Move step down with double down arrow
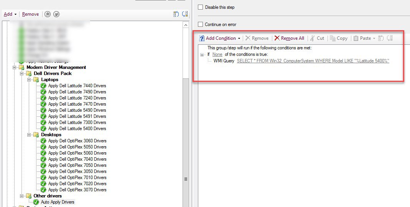The width and height of the screenshot is (410, 207). [56, 14]
